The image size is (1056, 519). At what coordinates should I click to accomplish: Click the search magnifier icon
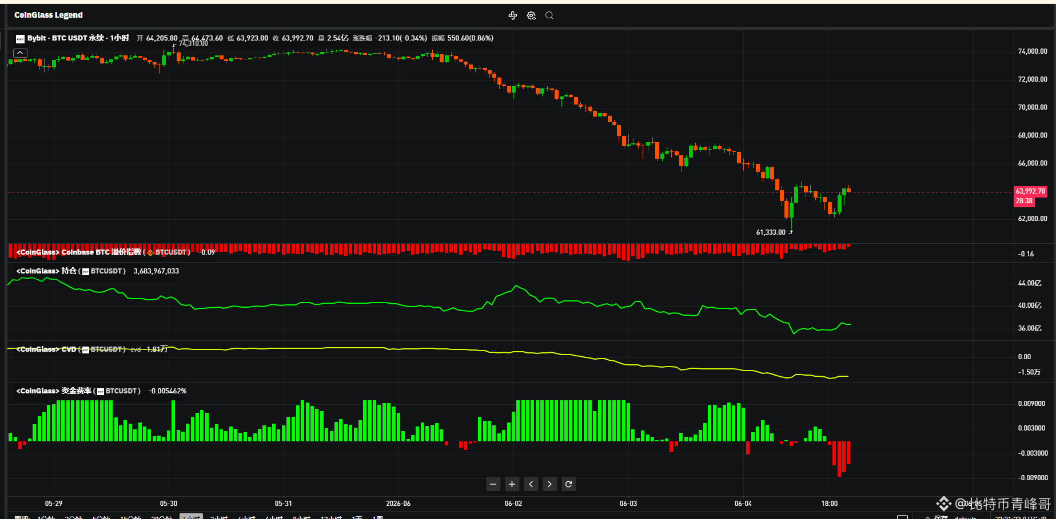pos(549,15)
